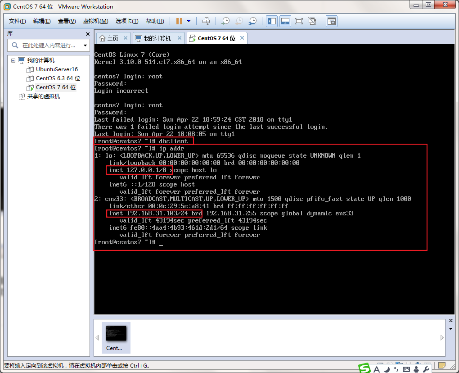Image resolution: width=459 pixels, height=373 pixels.
Task: Click the 我的计算机 computer icon in the tree
Action: pyautogui.click(x=22, y=60)
